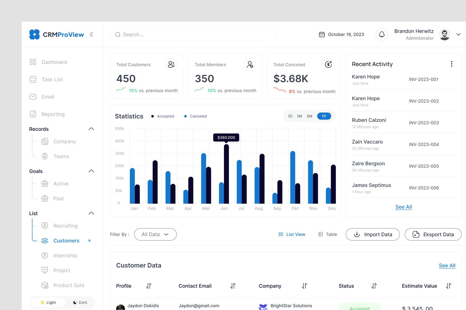The image size is (466, 310).
Task: Click the Total Customers people icon
Action: pyautogui.click(x=171, y=64)
